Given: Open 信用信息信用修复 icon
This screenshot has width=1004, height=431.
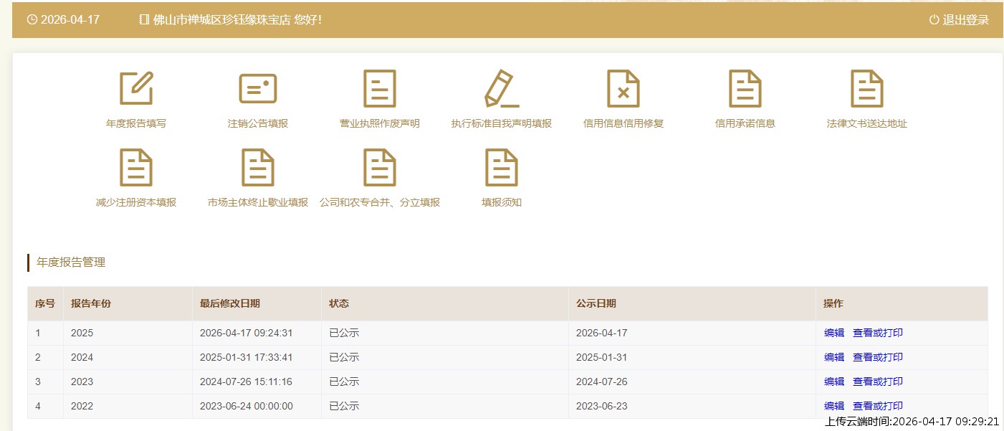Looking at the screenshot, I should (623, 89).
